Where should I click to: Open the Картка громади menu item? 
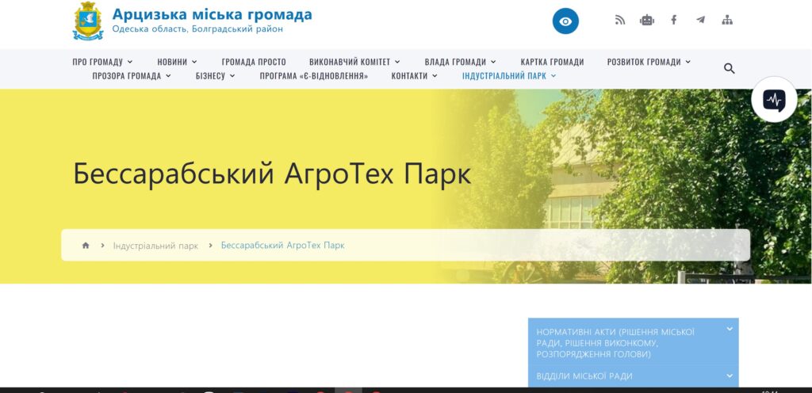pos(552,62)
